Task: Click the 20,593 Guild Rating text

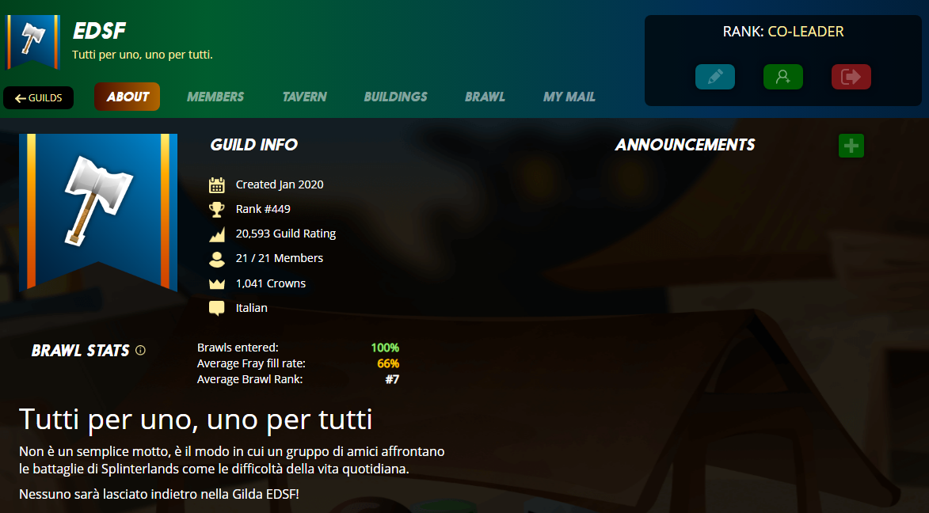Action: click(286, 234)
